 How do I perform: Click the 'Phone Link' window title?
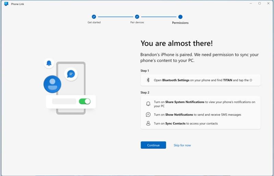click(17, 4)
